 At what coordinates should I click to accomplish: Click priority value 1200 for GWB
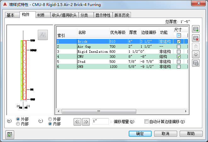(113, 67)
